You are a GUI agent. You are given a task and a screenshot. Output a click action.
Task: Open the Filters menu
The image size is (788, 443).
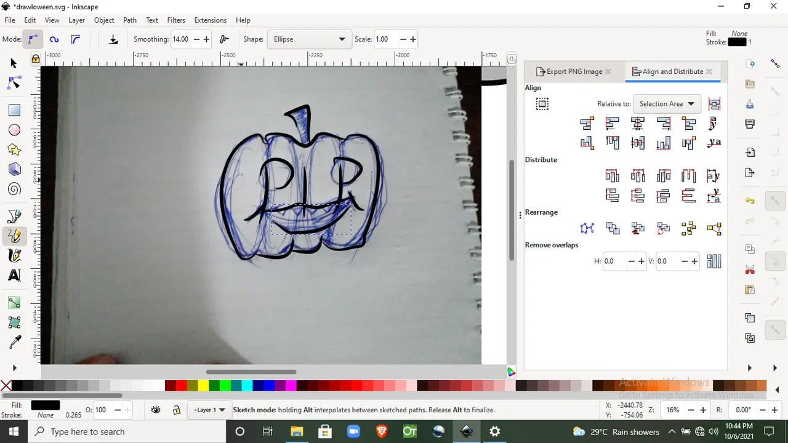176,20
